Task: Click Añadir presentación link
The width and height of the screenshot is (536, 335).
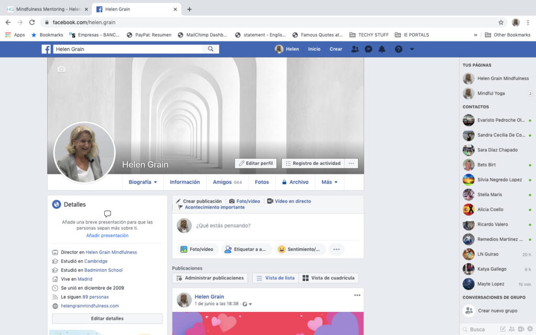Action: pos(107,236)
